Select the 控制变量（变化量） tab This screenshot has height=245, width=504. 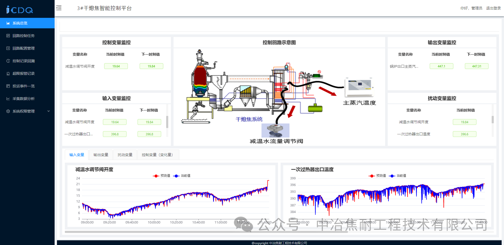tap(157, 155)
